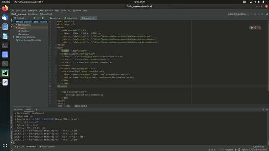Screen dimensions: 269x151
Task: Show applications grid in dock
Action: coord(5,146)
